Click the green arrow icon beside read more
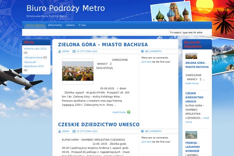This screenshot has width=234, height=156. pos(129,112)
